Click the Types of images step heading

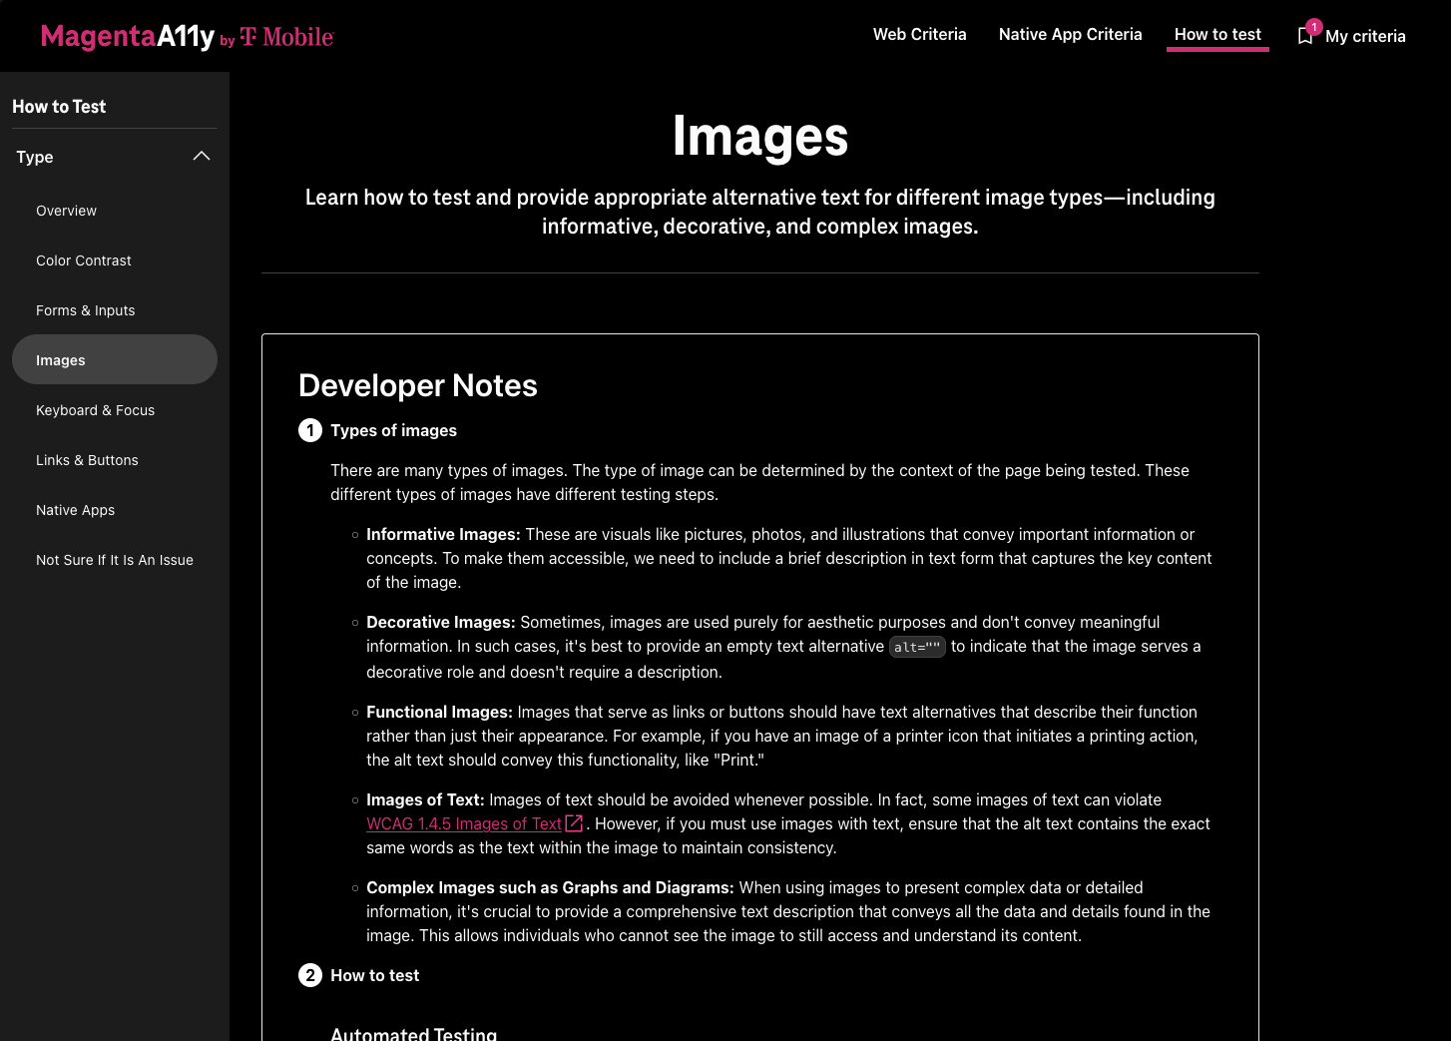coord(393,430)
